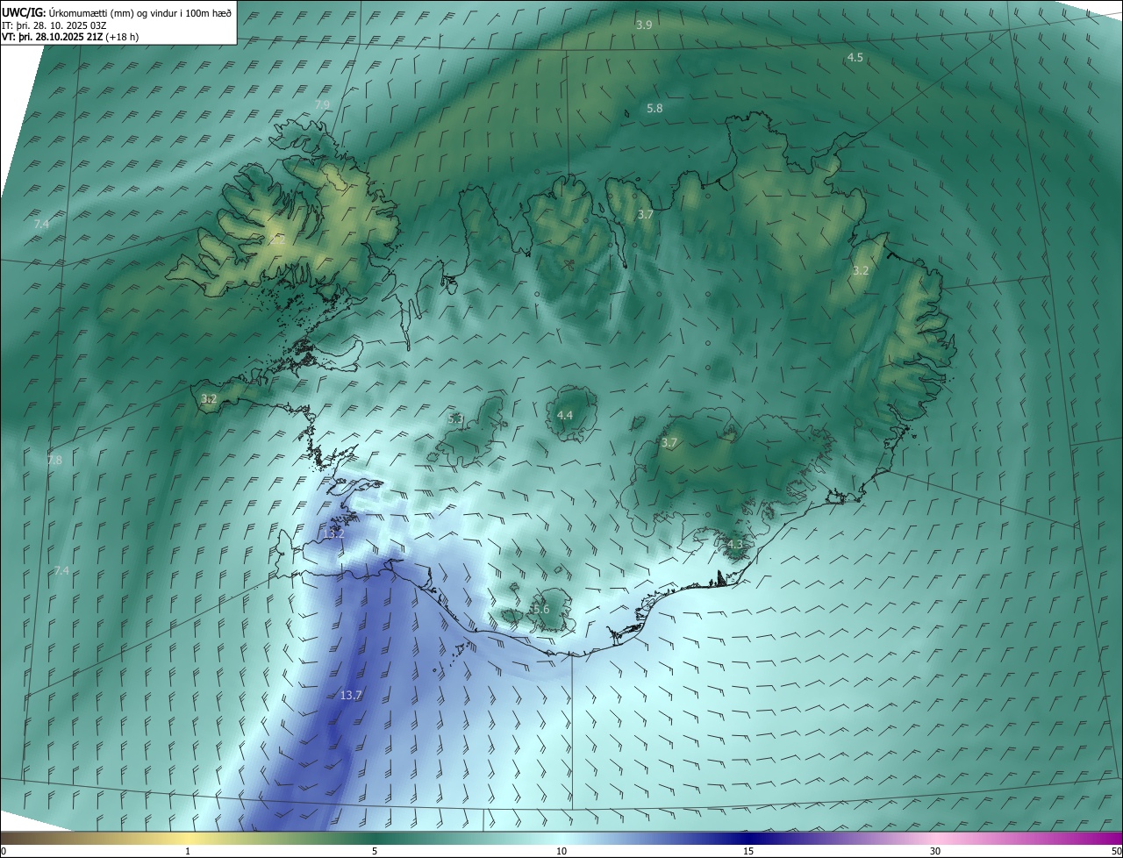The image size is (1123, 858).
Task: Click the 5.3 value label on the map
Action: (455, 419)
